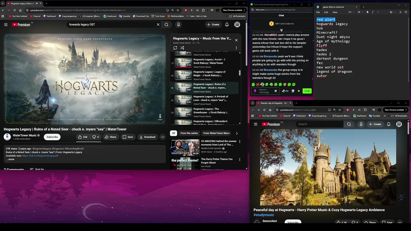
Task: Open the list style dropdown in Notepad
Action: coord(360,12)
